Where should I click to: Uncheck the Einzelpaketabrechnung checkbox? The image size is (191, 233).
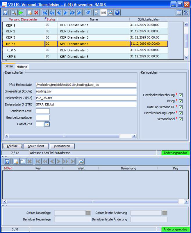coord(181,95)
